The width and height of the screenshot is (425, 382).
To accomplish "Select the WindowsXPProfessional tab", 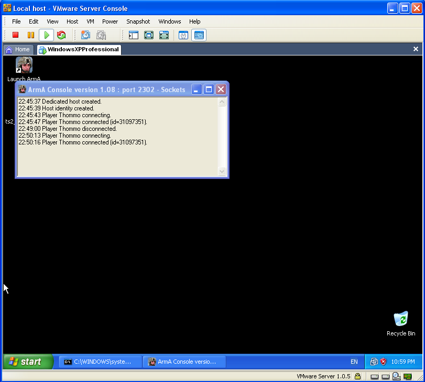I will (79, 50).
